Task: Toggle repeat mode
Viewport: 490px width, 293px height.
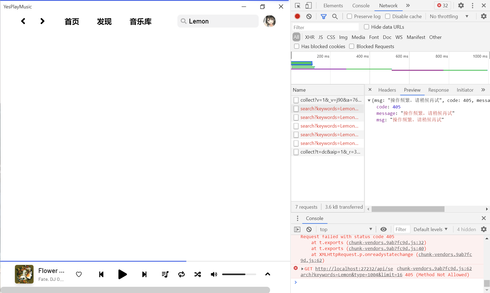Action: click(181, 274)
